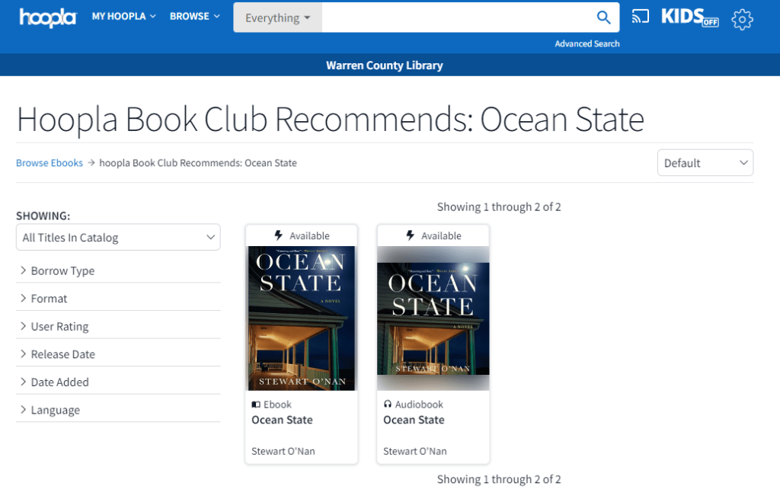This screenshot has height=502, width=780.
Task: Click the audiobook lightning bolt Available icon
Action: point(411,236)
